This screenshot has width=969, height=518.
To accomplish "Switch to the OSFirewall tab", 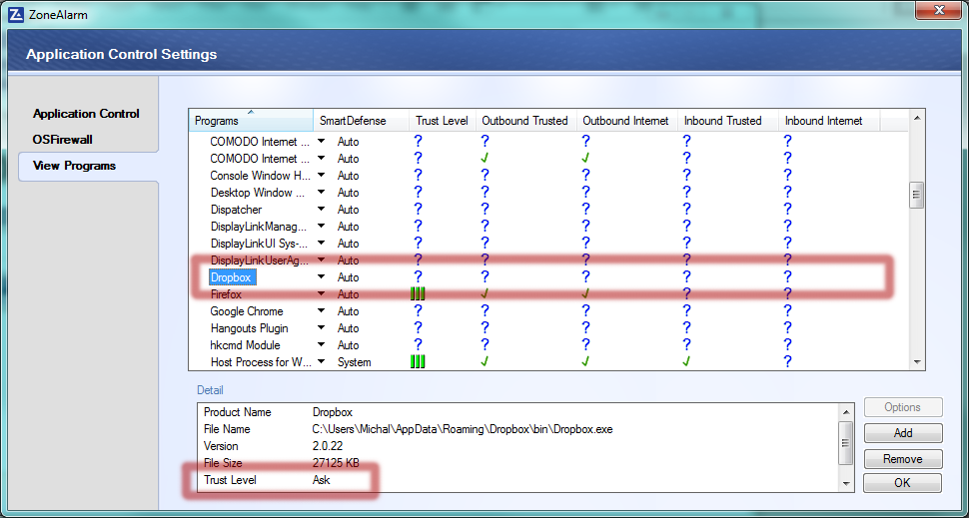I will (x=61, y=140).
